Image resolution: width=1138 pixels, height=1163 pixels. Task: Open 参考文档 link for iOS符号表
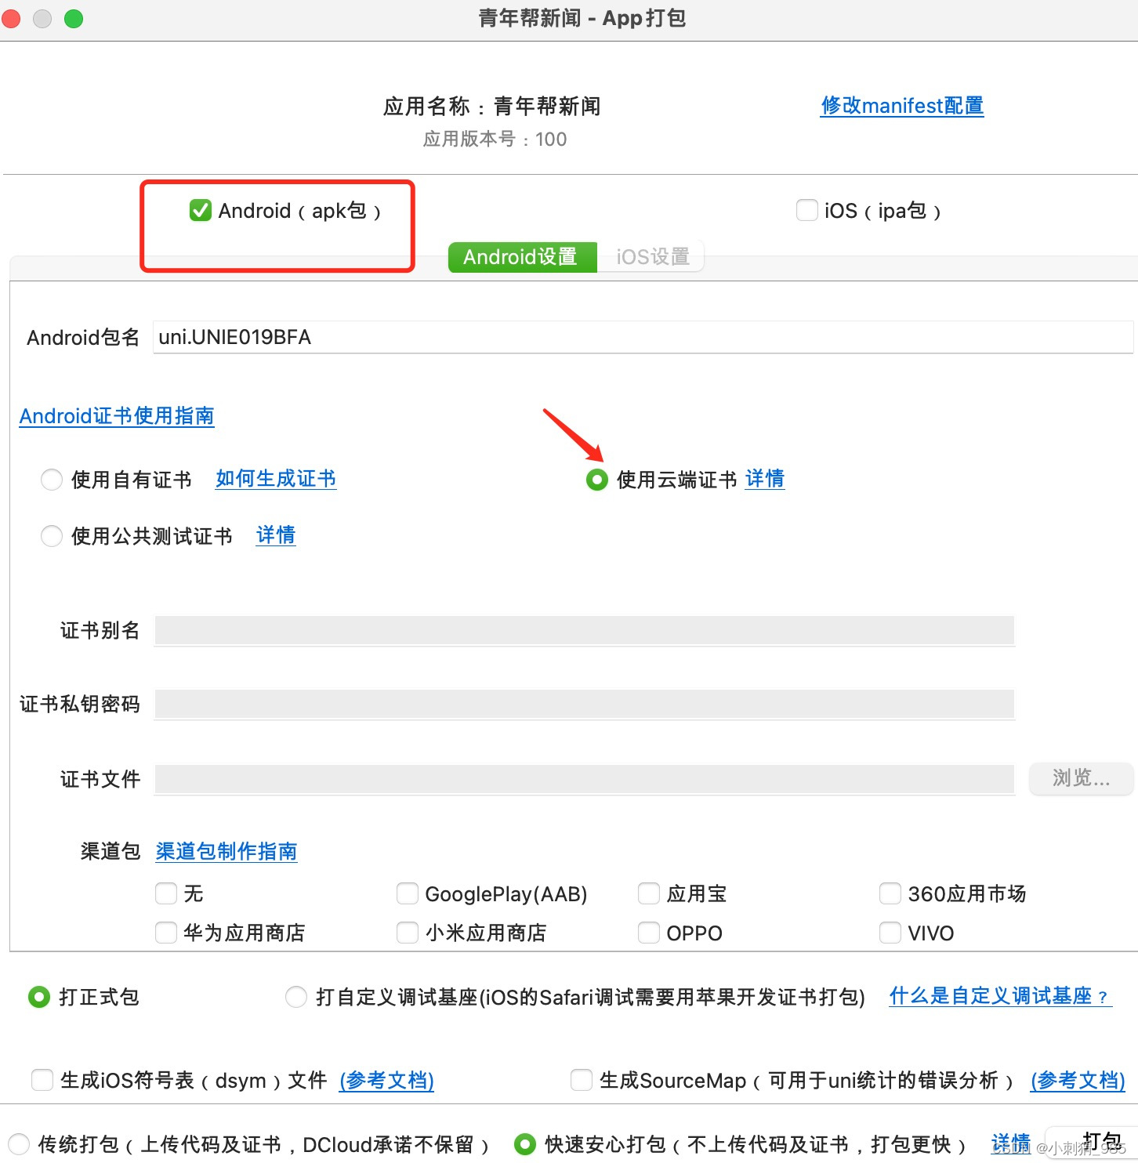click(386, 1081)
